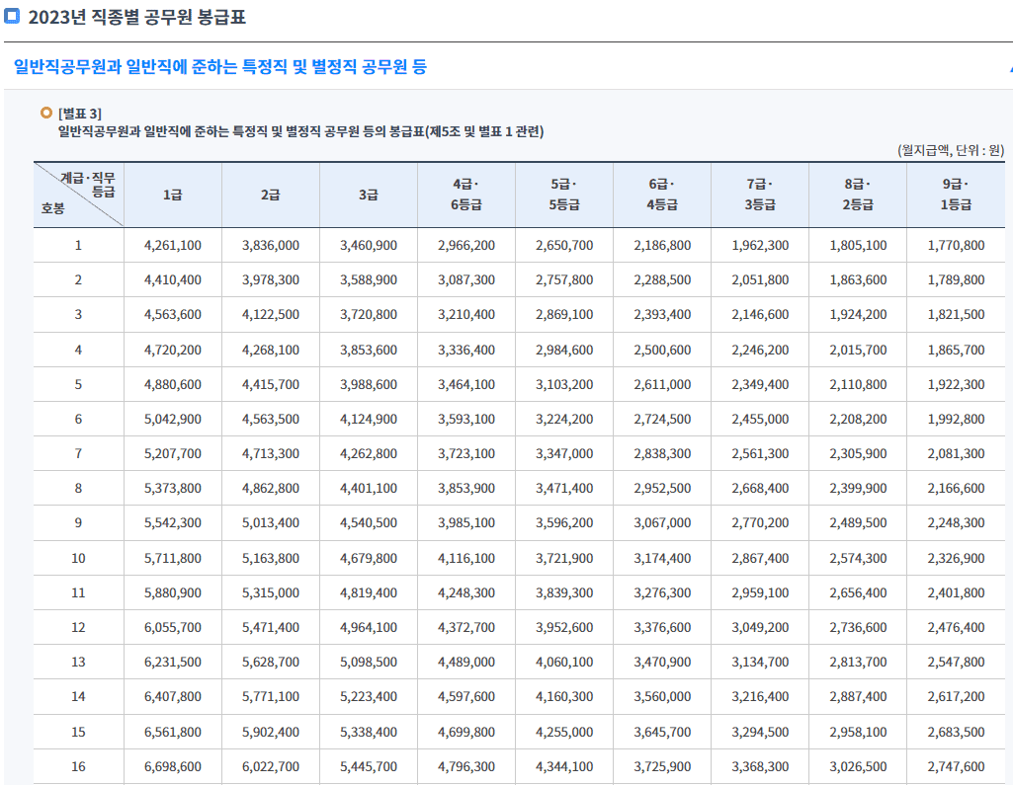Click the 호봉 row number 7
Image resolution: width=1013 pixels, height=785 pixels.
[x=78, y=454]
